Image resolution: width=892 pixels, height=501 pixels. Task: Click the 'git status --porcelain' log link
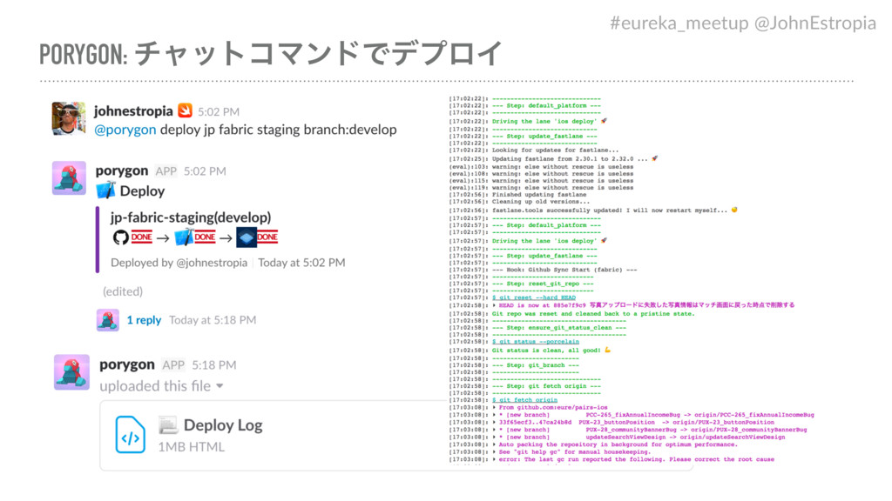536,342
